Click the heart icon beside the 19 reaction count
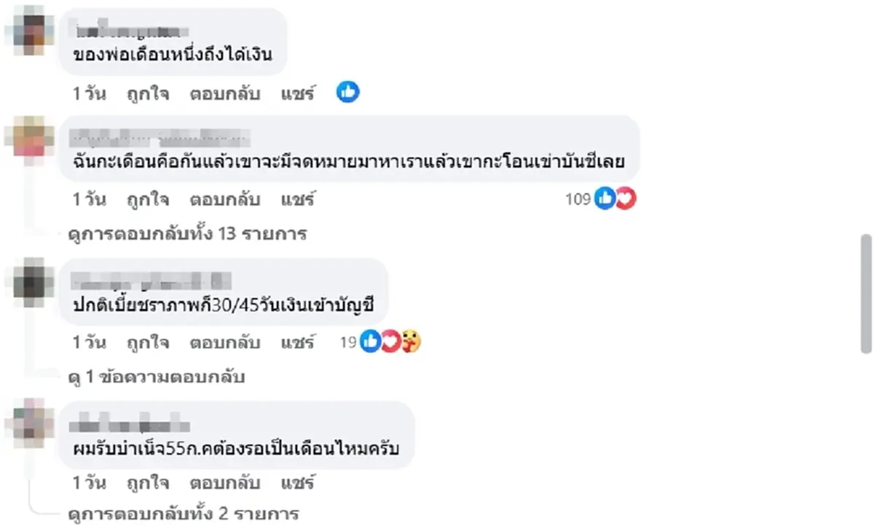The height and width of the screenshot is (532, 874). click(391, 342)
